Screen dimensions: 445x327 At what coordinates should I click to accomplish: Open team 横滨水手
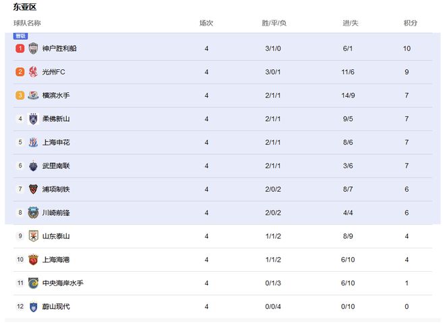(x=56, y=96)
